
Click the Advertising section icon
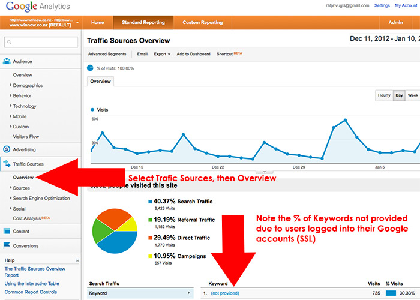[x=7, y=149]
